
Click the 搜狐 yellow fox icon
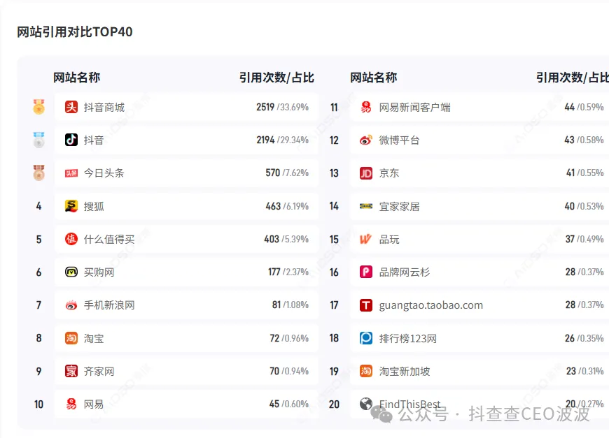[x=71, y=206]
